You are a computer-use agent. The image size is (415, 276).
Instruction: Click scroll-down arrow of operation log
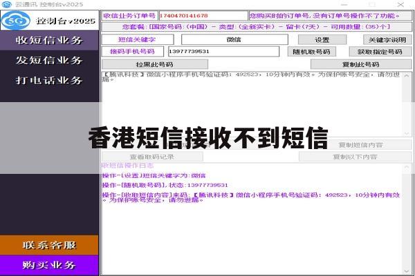(x=407, y=271)
